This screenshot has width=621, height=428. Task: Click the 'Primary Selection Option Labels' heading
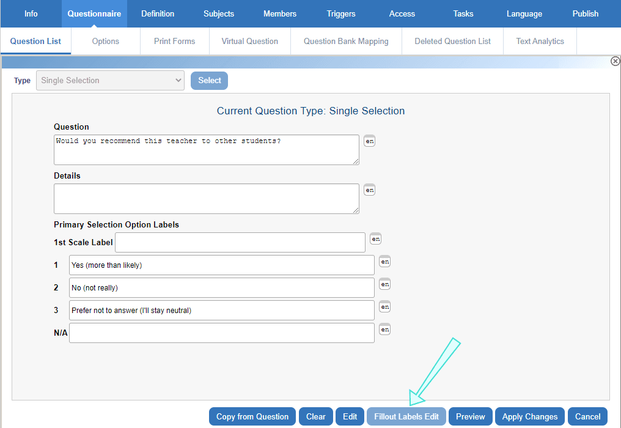pyautogui.click(x=116, y=225)
